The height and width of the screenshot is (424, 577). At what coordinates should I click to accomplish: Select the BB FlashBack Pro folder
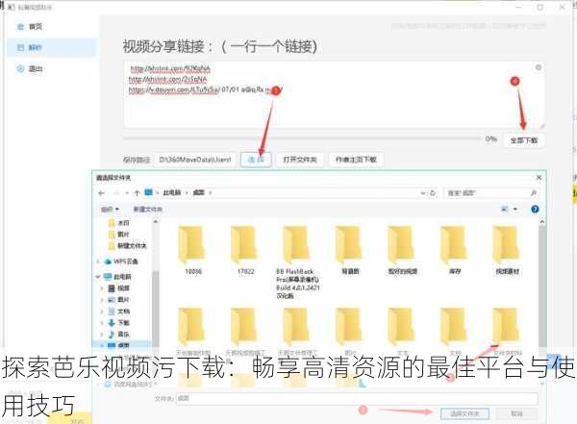(x=298, y=262)
